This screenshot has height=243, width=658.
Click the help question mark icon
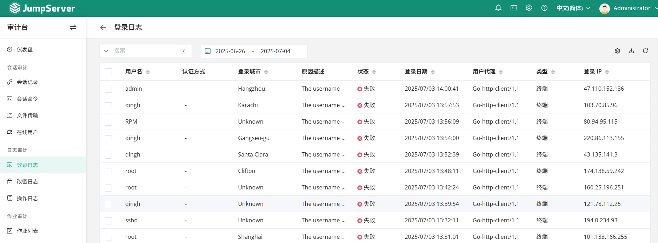point(544,8)
